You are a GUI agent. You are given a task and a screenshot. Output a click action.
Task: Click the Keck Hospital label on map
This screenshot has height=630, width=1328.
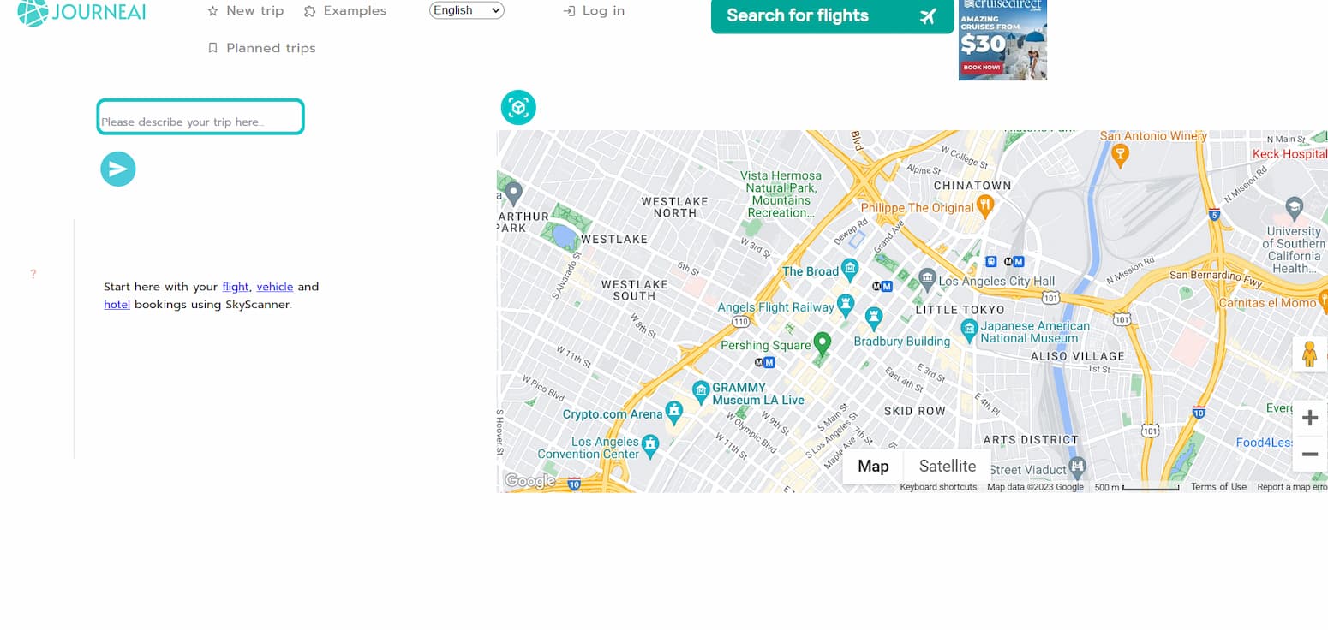(x=1289, y=154)
